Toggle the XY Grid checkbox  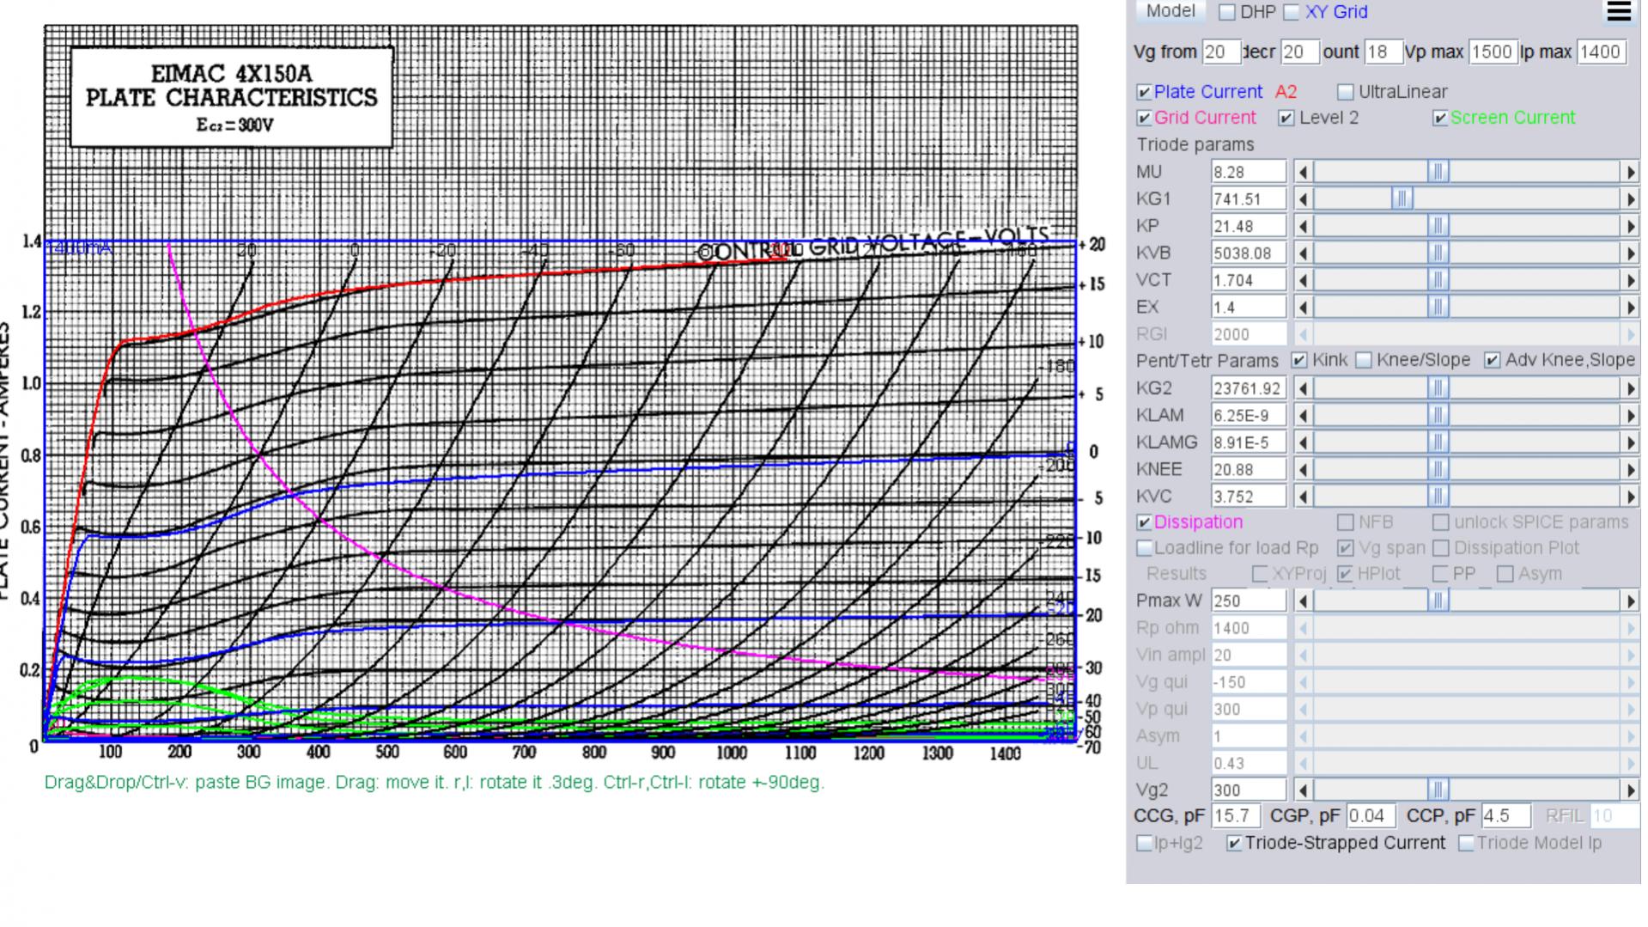[1292, 12]
